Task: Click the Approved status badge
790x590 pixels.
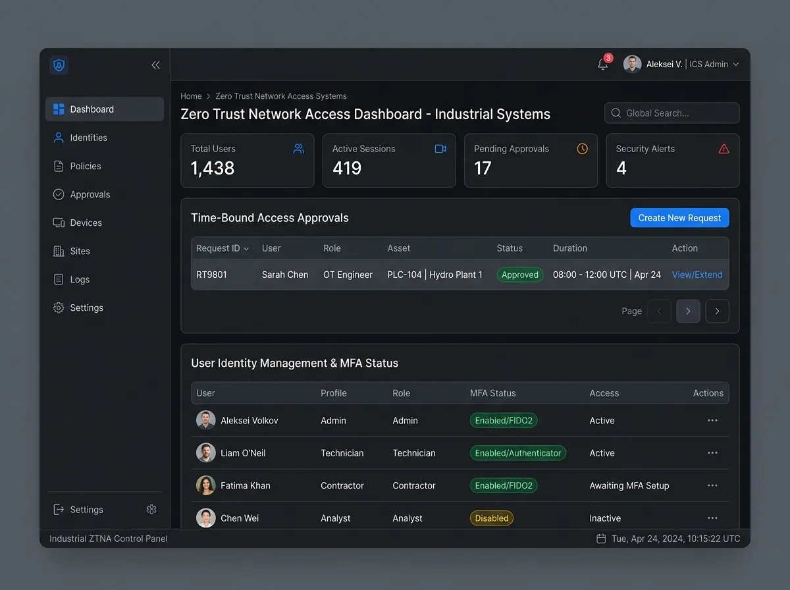Action: (x=520, y=275)
